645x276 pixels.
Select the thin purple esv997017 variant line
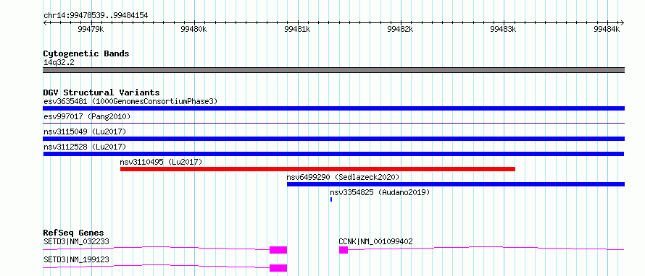point(333,123)
